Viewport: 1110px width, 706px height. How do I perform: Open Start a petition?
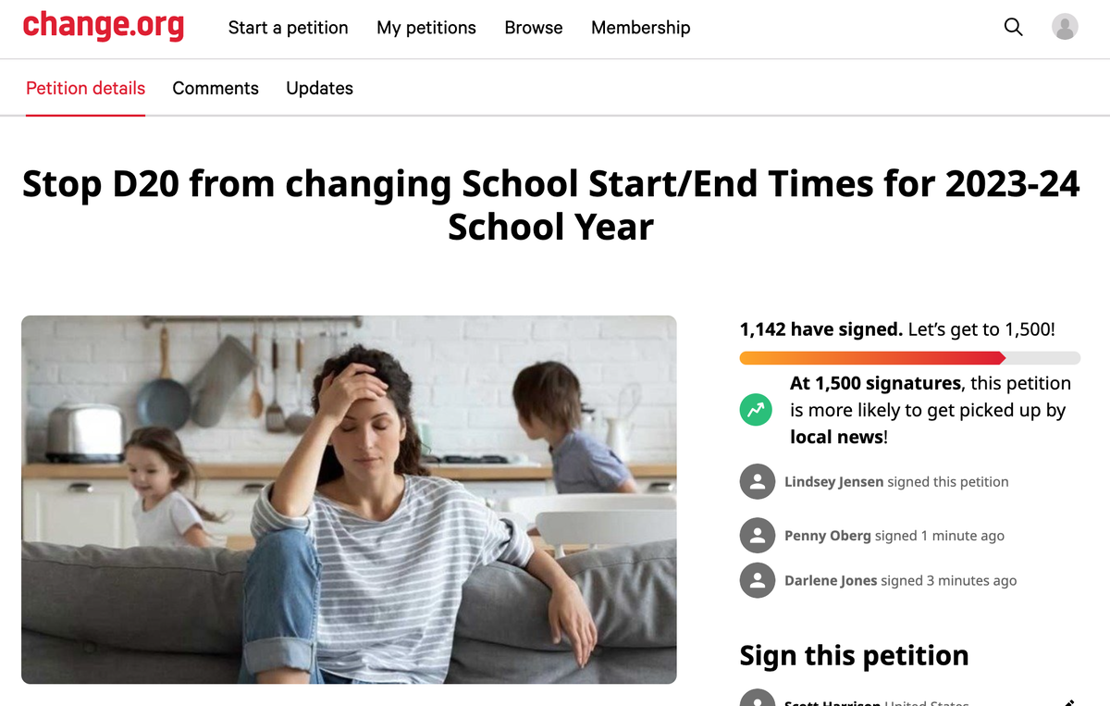(x=288, y=28)
